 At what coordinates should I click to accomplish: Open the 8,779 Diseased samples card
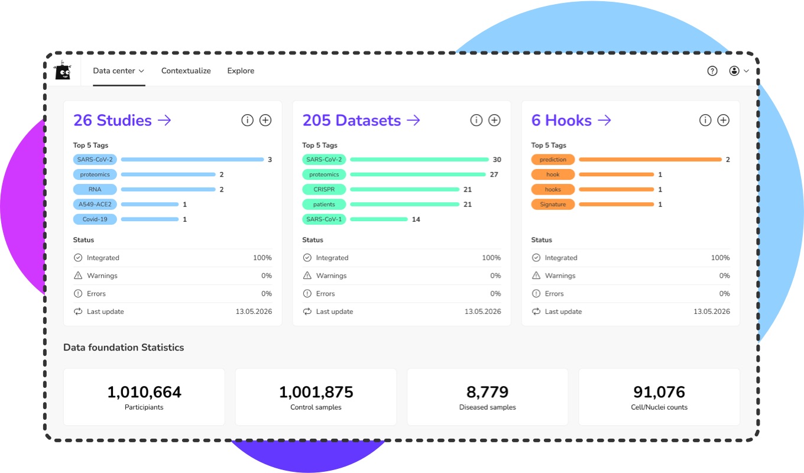coord(488,397)
